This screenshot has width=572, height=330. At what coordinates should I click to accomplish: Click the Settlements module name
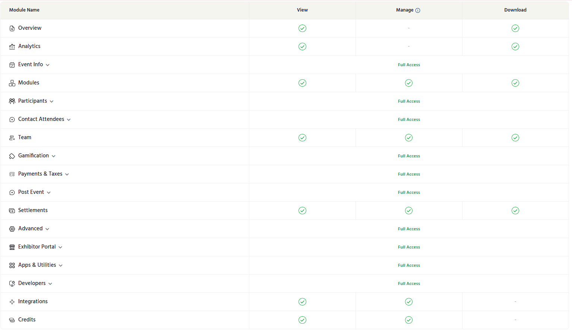coord(33,210)
